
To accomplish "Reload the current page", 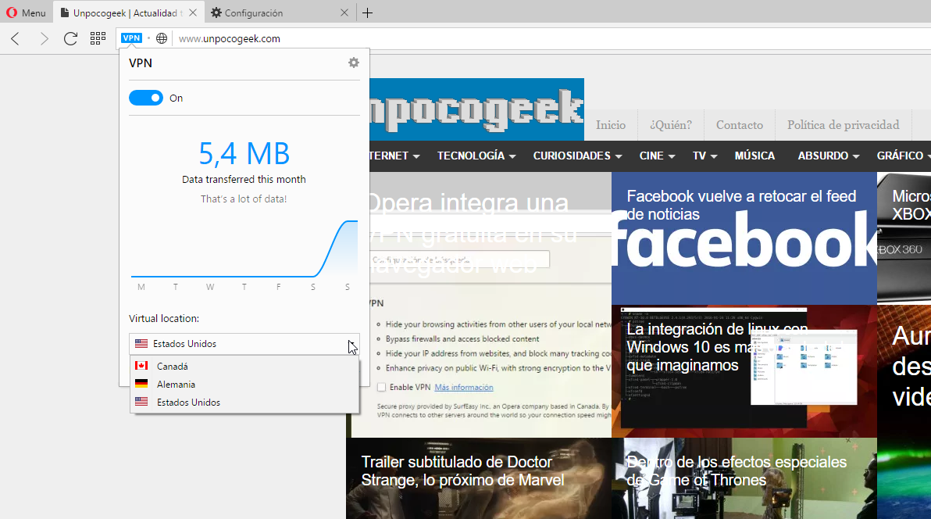I will 70,38.
